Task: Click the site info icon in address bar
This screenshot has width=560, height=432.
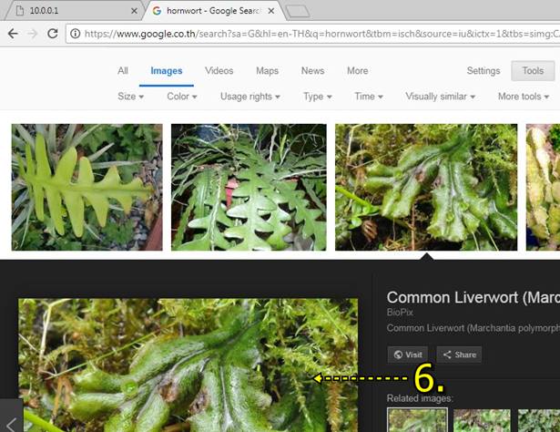Action: (x=75, y=34)
